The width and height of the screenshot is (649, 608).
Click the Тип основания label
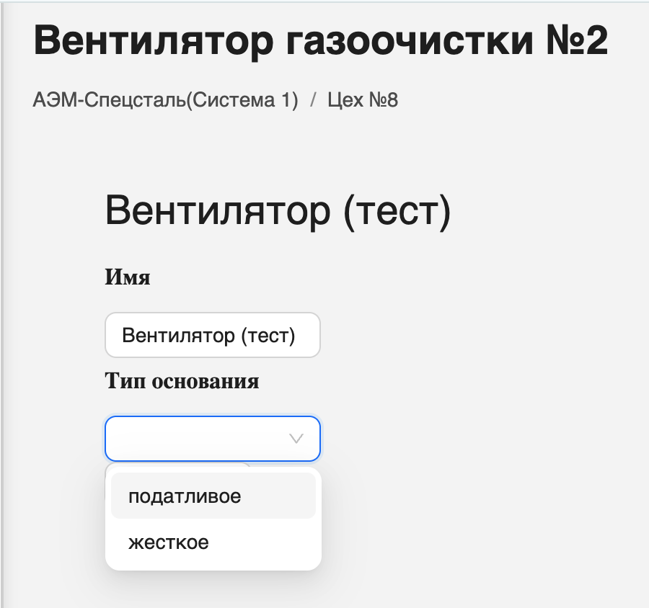pyautogui.click(x=182, y=382)
